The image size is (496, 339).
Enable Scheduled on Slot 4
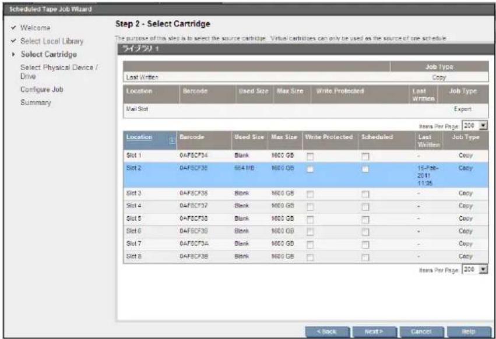(x=365, y=207)
